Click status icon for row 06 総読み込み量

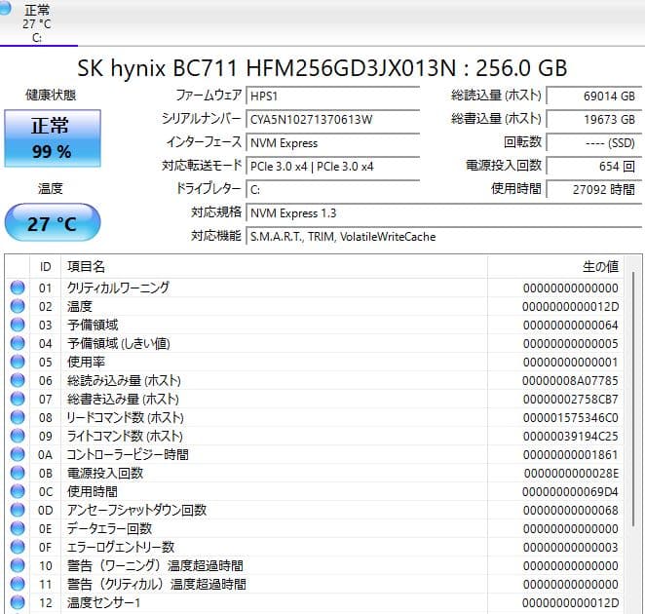coord(18,380)
